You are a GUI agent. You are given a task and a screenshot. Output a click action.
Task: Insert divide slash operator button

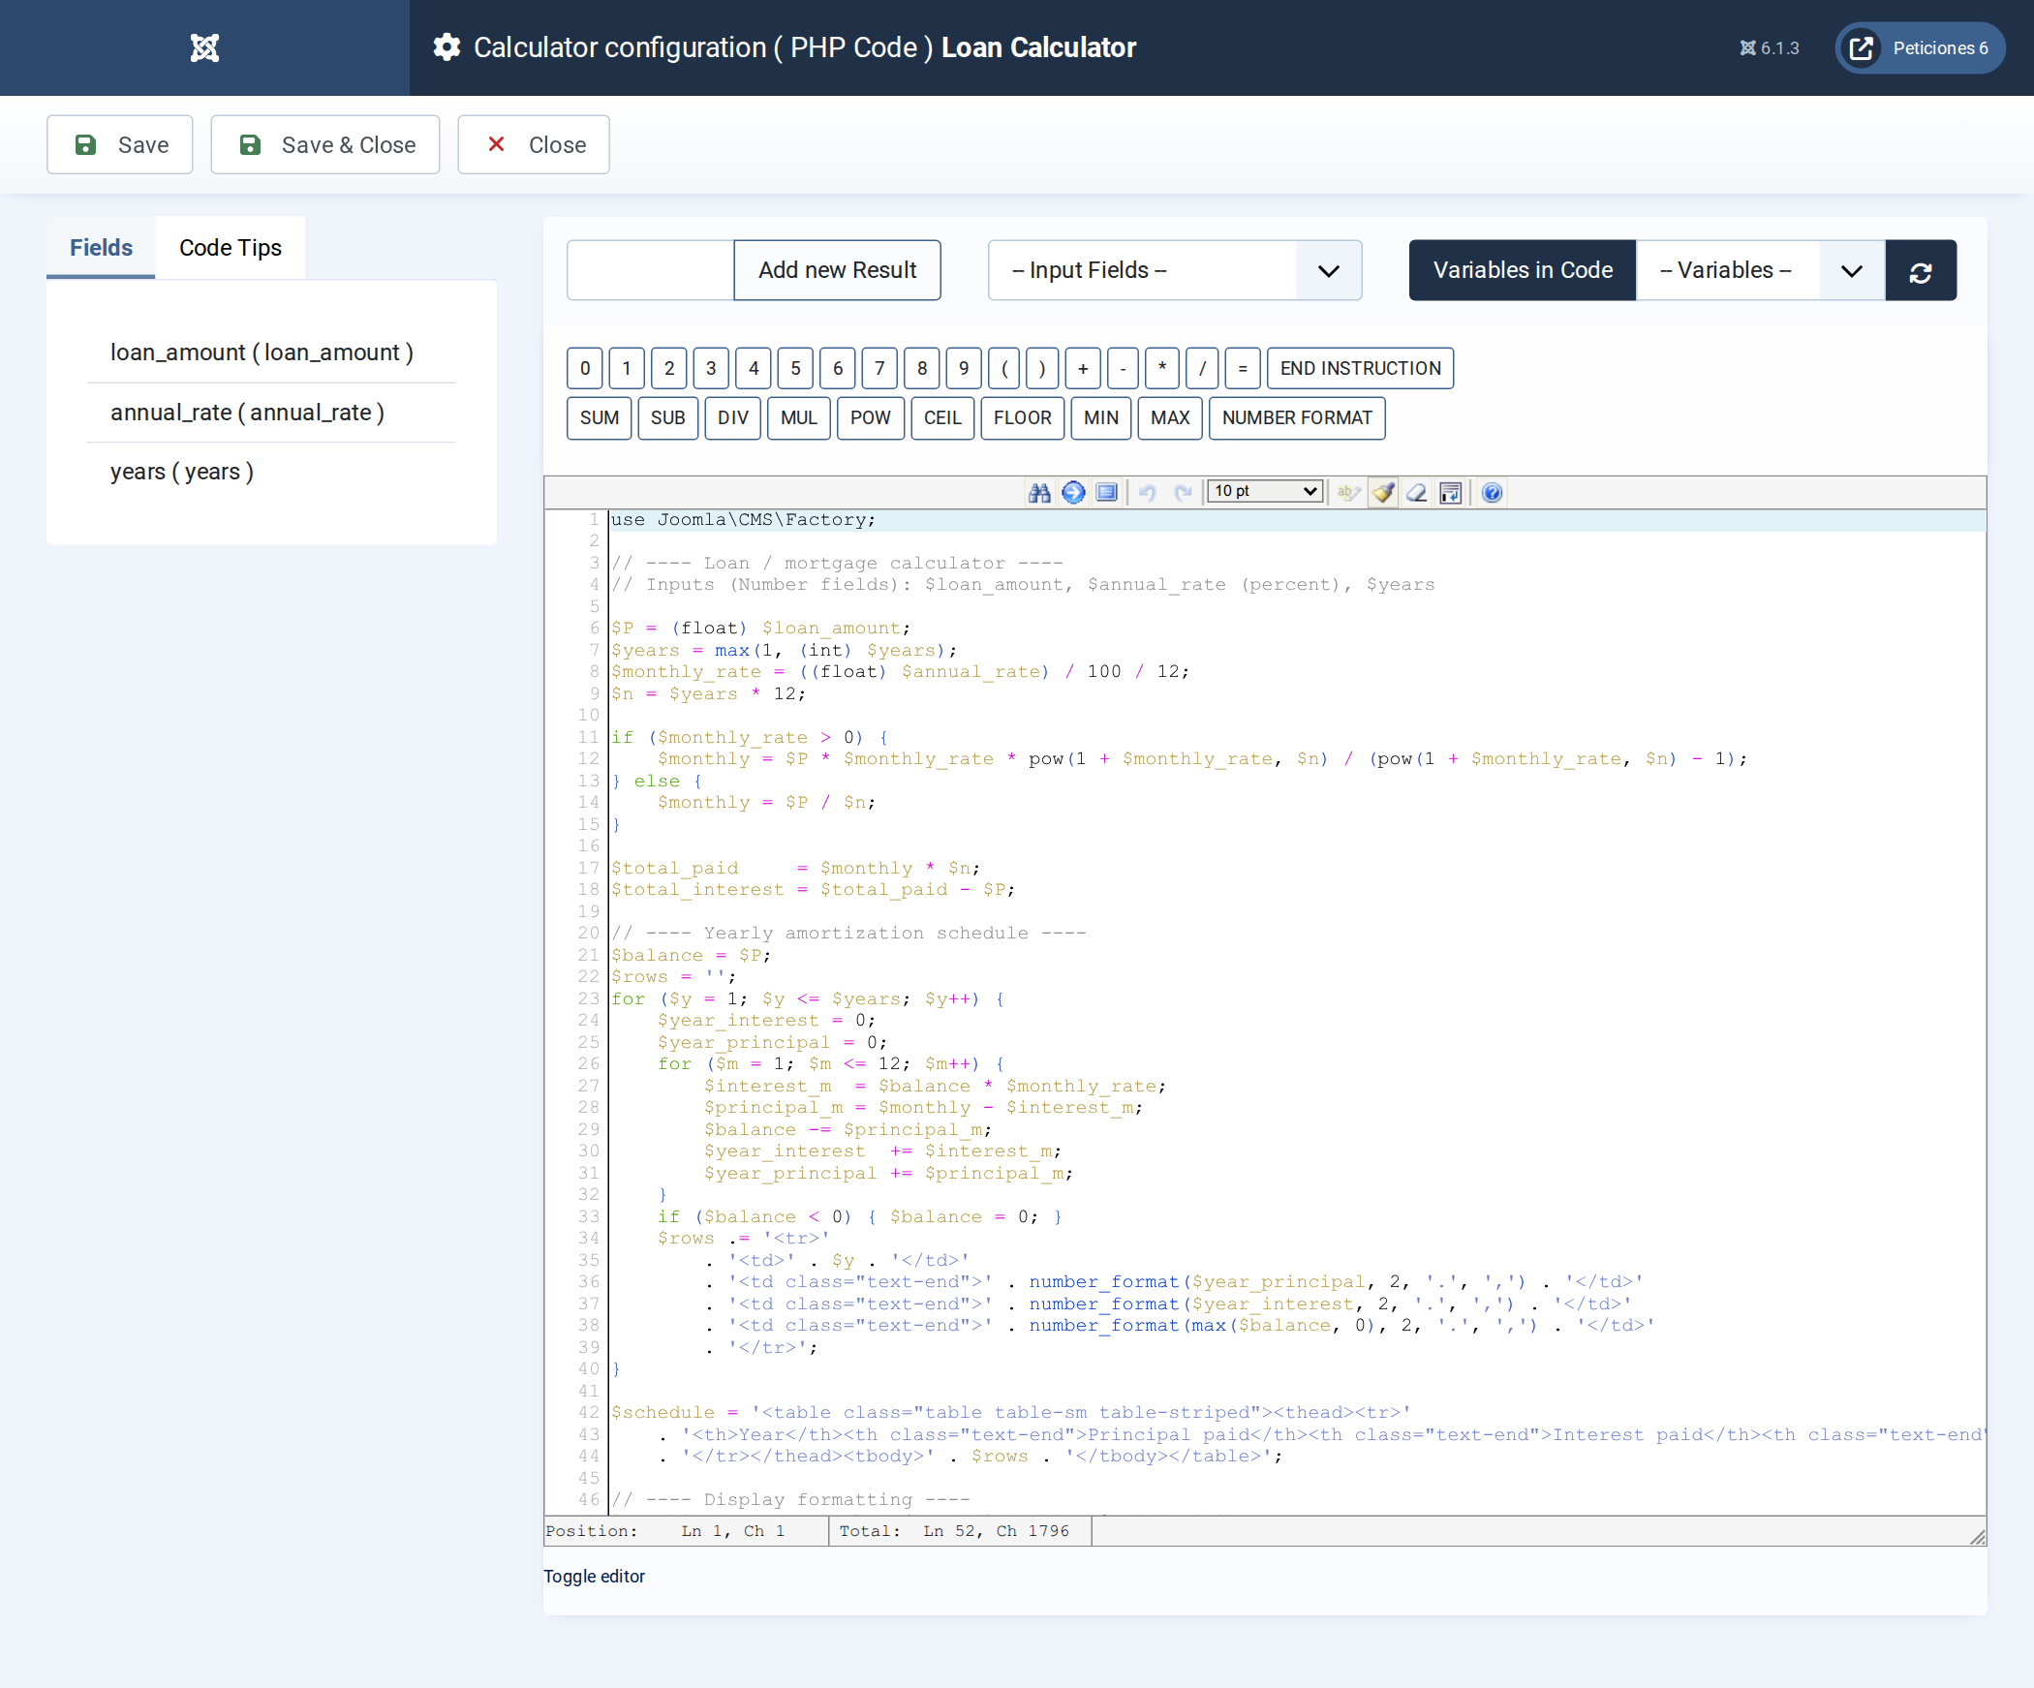[1202, 368]
